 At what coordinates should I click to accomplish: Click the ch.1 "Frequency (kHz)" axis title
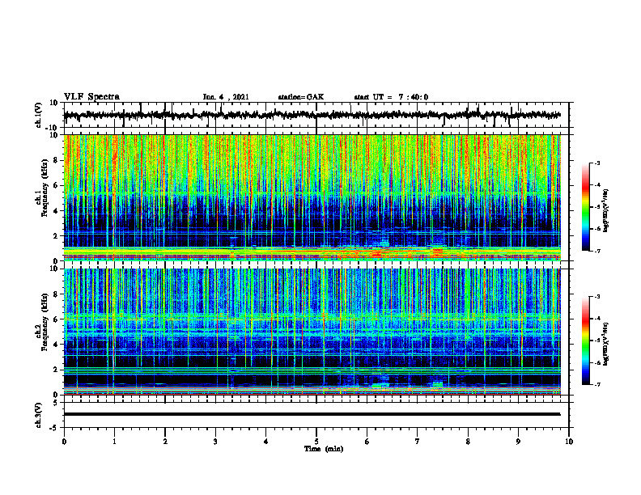click(x=44, y=186)
